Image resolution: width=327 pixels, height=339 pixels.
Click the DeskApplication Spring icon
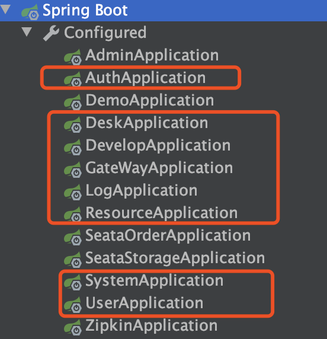73,124
